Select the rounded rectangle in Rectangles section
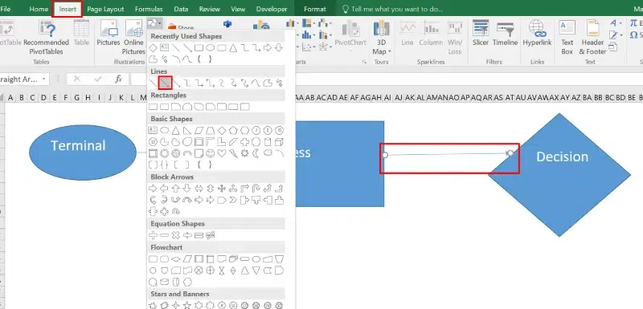Image resolution: width=643 pixels, height=309 pixels. [x=164, y=107]
